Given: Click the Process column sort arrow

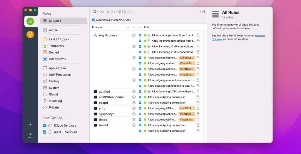Looking at the screenshot, I should pos(128,27).
